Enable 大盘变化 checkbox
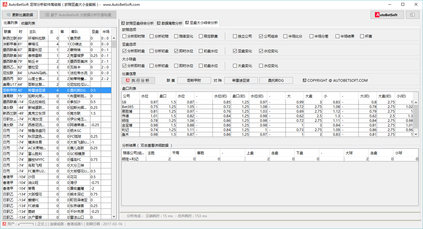Viewport: 423px width, 229px height. [x=243, y=66]
